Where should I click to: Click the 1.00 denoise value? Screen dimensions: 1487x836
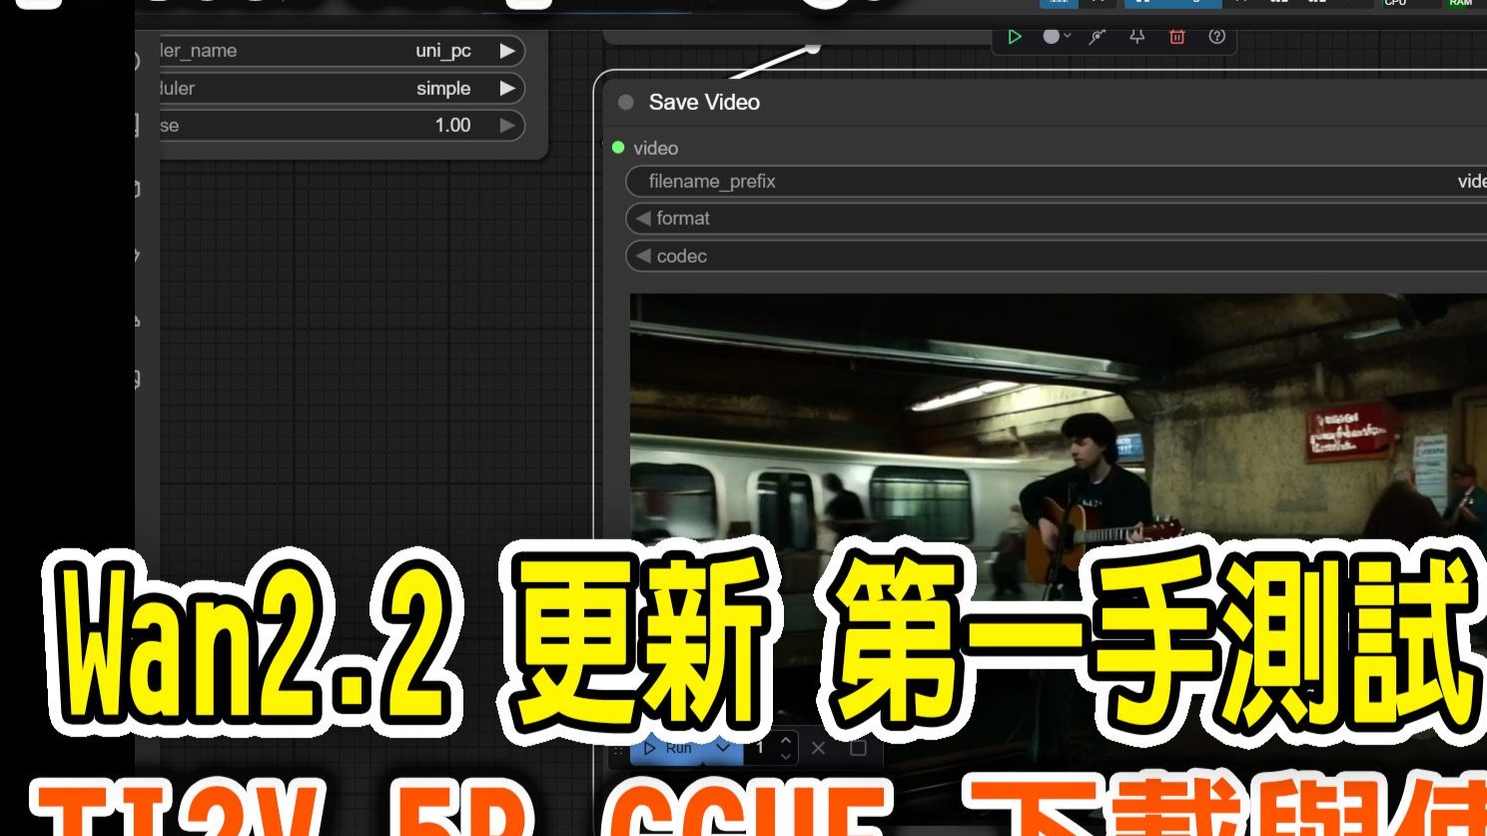coord(452,125)
